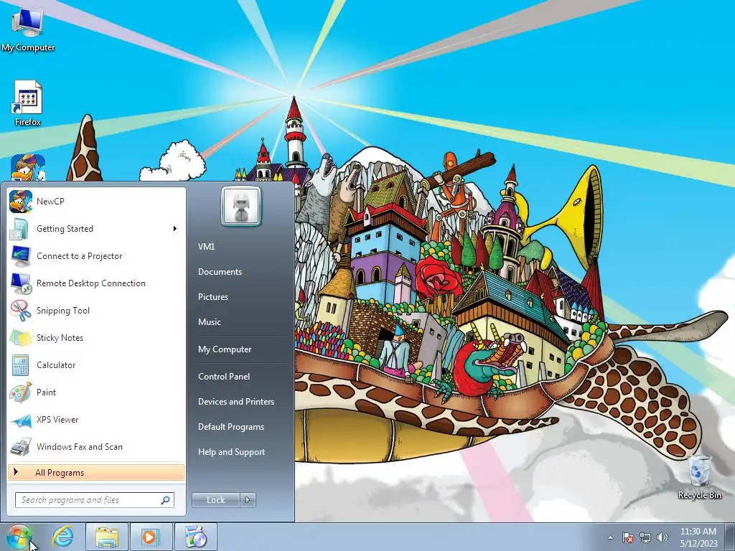This screenshot has width=735, height=551.
Task: Open the Sticky Notes icon
Action: click(21, 337)
